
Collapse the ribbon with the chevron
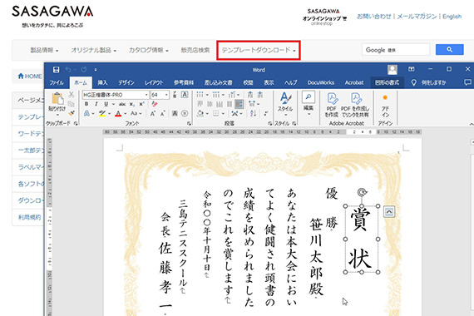click(x=472, y=124)
